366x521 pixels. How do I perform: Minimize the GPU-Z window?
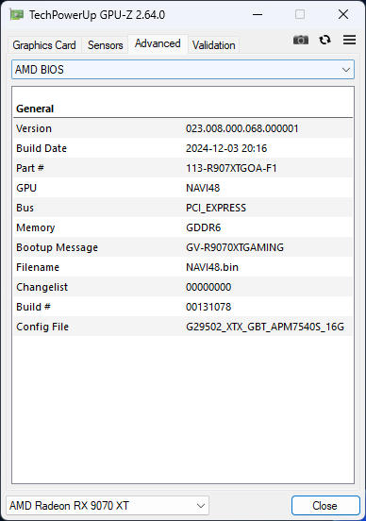258,14
